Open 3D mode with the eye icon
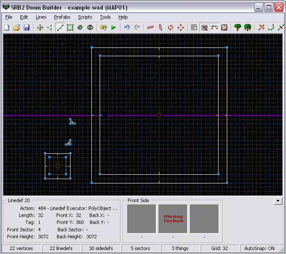286x254 pixels. click(90, 27)
